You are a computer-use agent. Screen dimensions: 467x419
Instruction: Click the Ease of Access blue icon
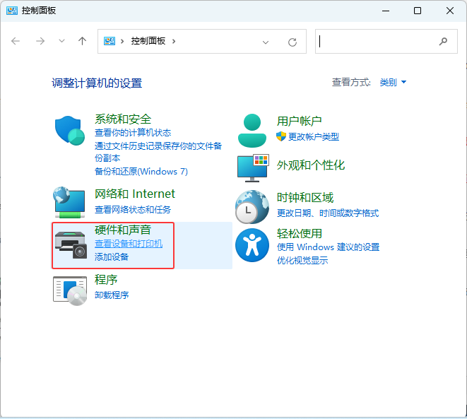[x=252, y=245]
